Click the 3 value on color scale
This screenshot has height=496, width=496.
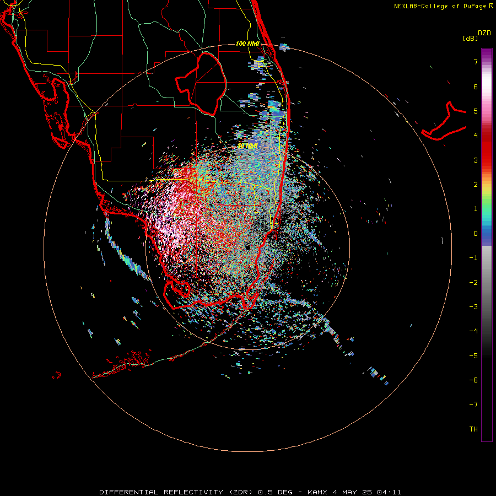476,160
